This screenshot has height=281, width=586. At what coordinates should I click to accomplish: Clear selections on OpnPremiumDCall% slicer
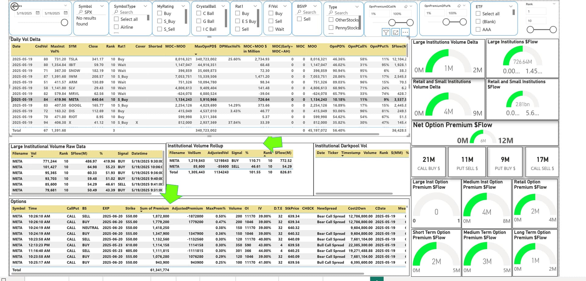[406, 6]
